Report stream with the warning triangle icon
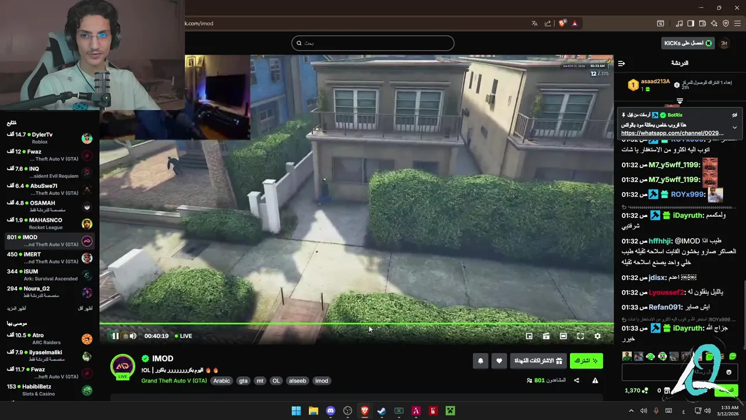This screenshot has width=746, height=420. coord(595,380)
